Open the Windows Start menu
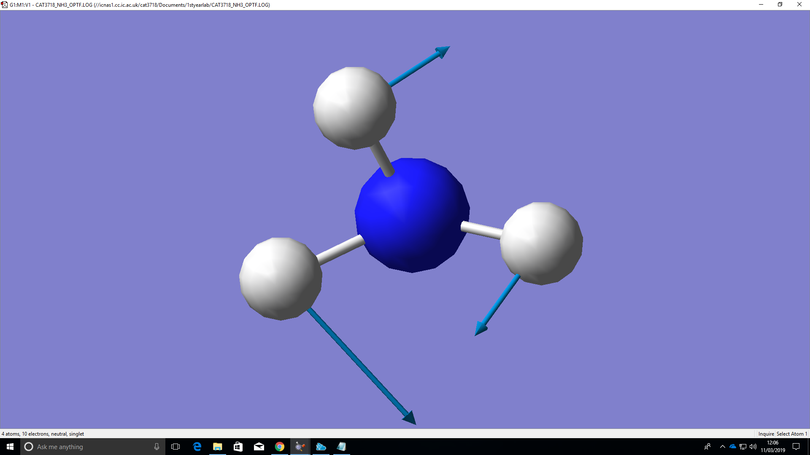Viewport: 810px width, 455px height. click(10, 447)
